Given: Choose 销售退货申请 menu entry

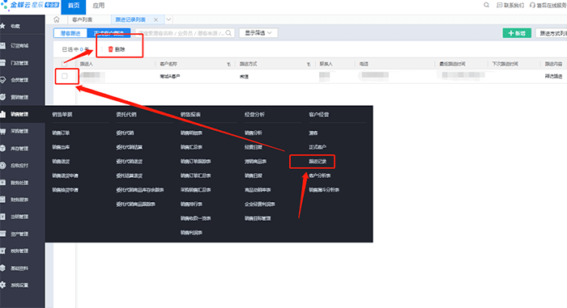Looking at the screenshot, I should [x=65, y=175].
